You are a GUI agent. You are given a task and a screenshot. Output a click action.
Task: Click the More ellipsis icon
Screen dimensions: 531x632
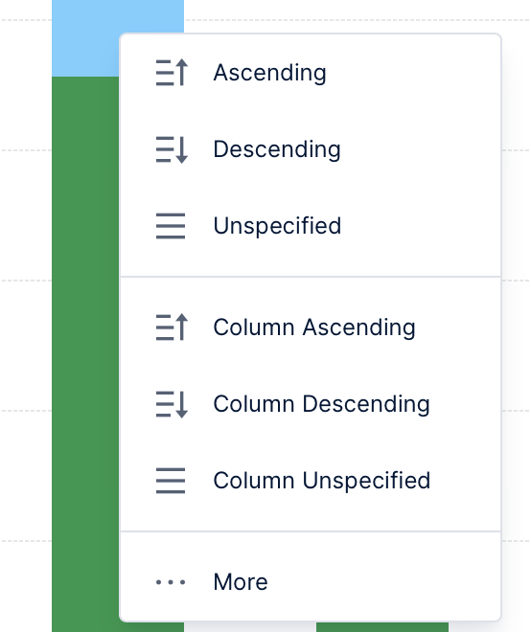(x=171, y=582)
